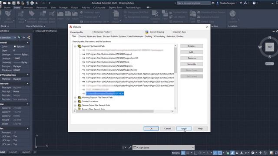
Task: Click the vertical scrollbar of the search paths list
Action: (175, 77)
